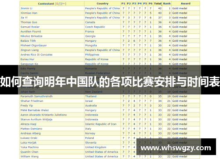Open Philippines country link
This screenshot has width=220, height=159.
(x=92, y=54)
